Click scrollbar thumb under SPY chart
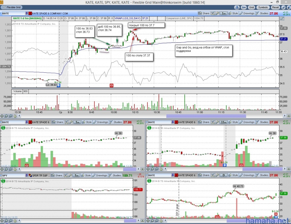The image size is (291, 224). [130, 221]
